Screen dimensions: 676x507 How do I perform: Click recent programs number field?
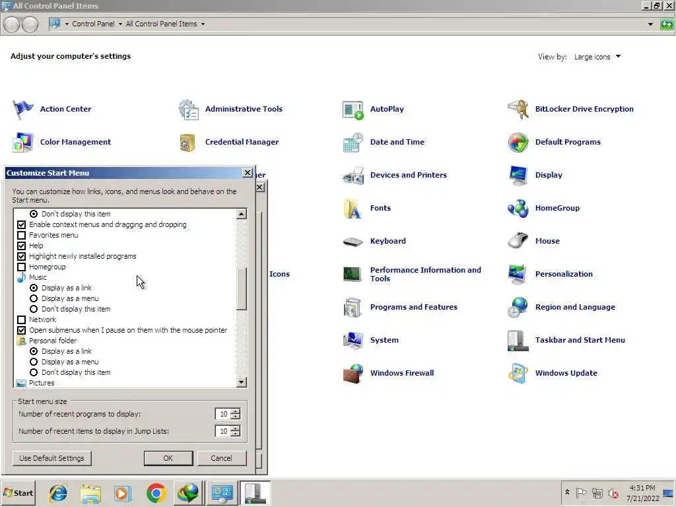(x=223, y=415)
